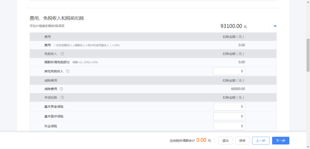Click the 其他免税收入 amount field
Viewport: 310px width, 149px height.
pos(229,71)
